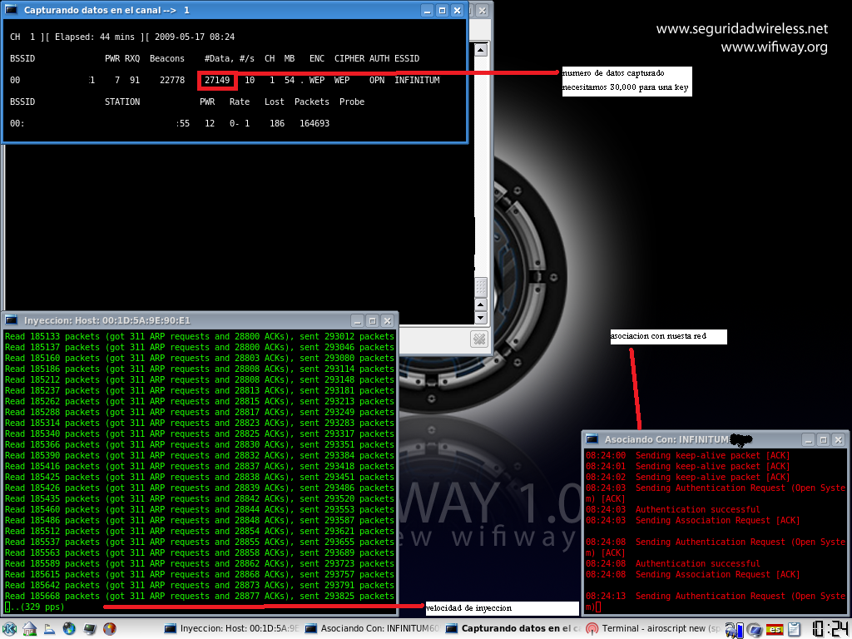Open the Firefox browser launcher
The height and width of the screenshot is (639, 852).
pyautogui.click(x=109, y=629)
